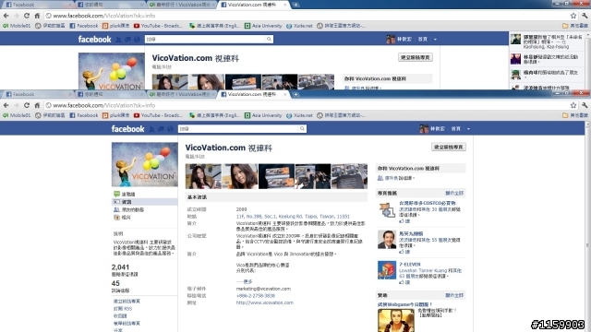
Task: Click the +886-2-2758-3838 phone link
Action: (256, 296)
